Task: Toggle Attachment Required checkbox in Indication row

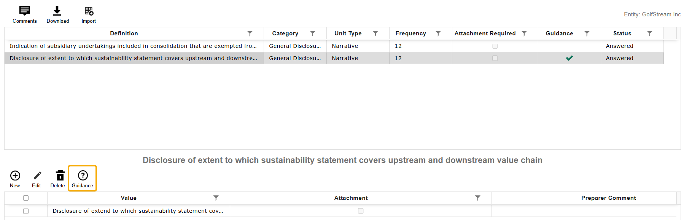Action: [495, 46]
